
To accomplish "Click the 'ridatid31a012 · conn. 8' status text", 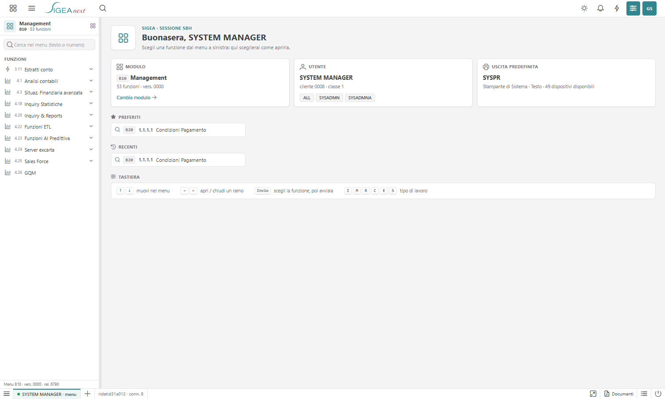I will pos(121,394).
